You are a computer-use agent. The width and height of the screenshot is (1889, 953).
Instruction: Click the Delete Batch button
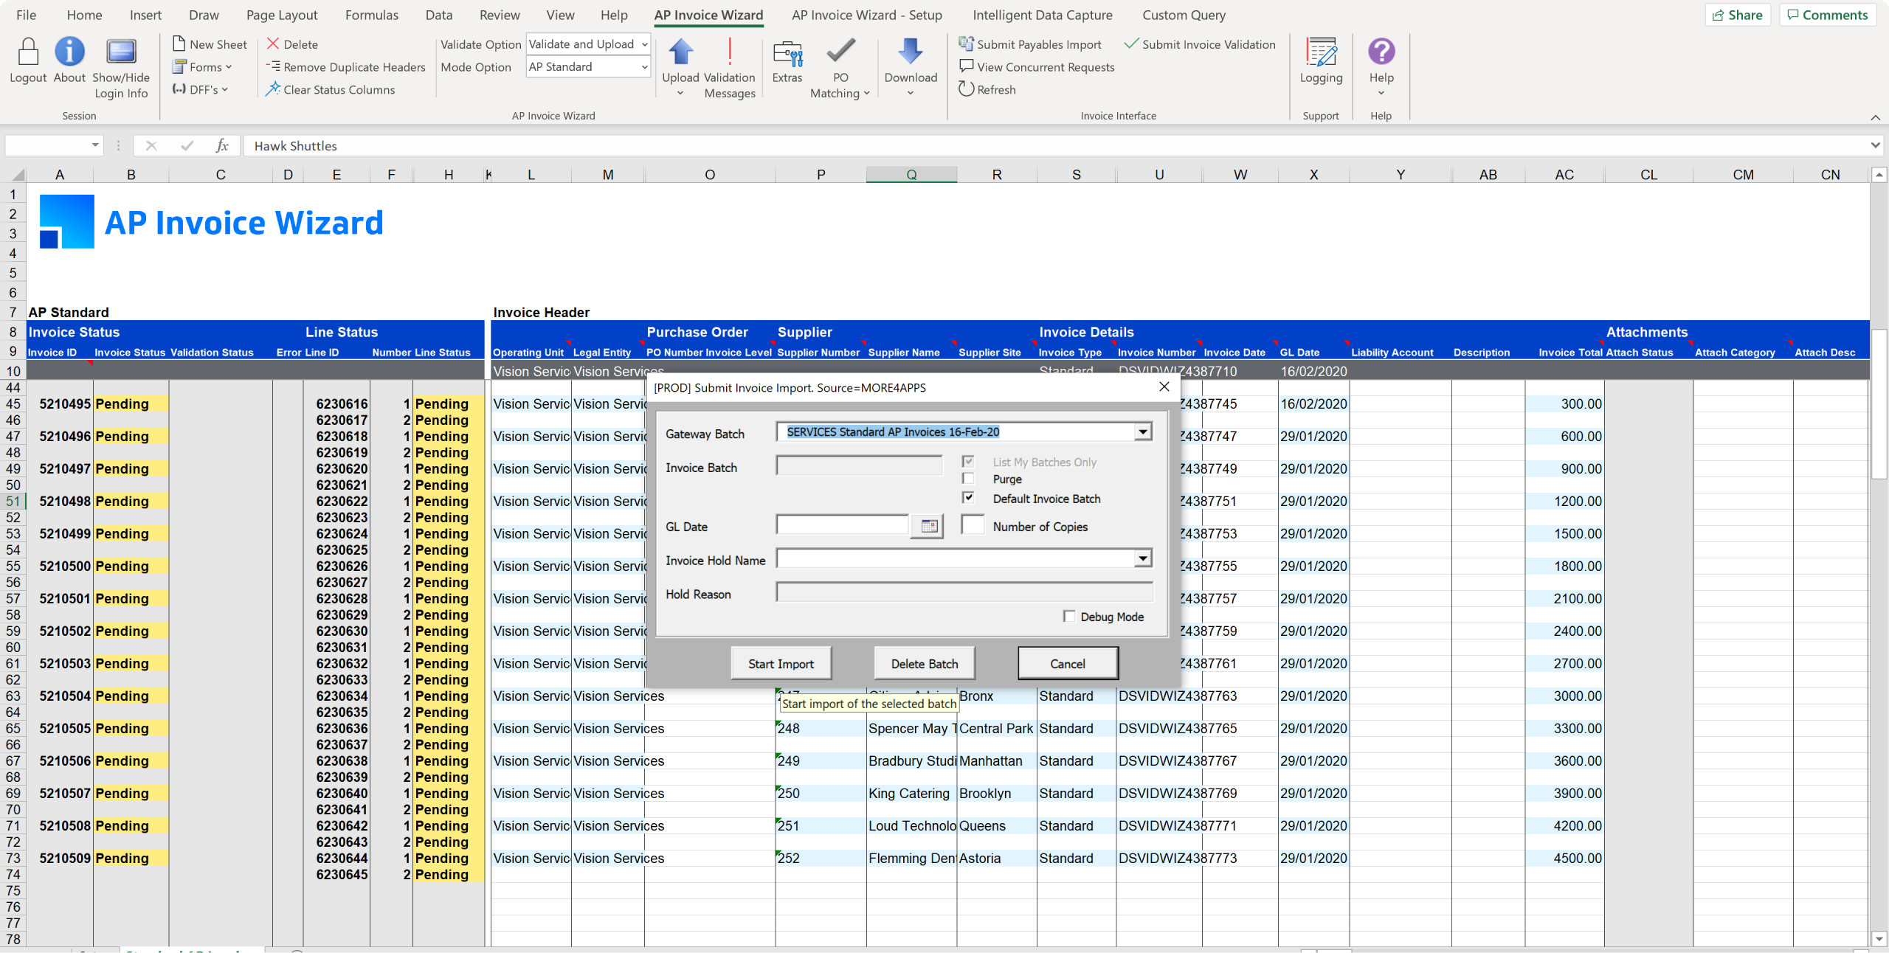924,663
